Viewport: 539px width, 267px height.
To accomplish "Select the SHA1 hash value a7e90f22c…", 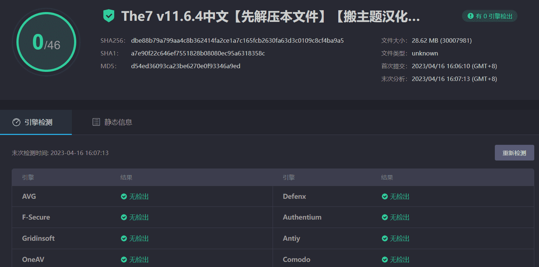I will click(198, 53).
